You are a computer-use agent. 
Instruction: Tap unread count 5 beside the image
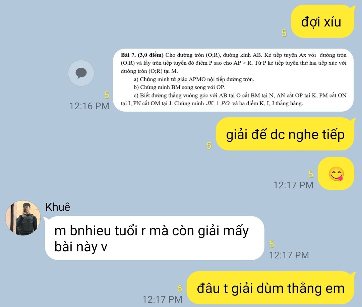(107, 95)
